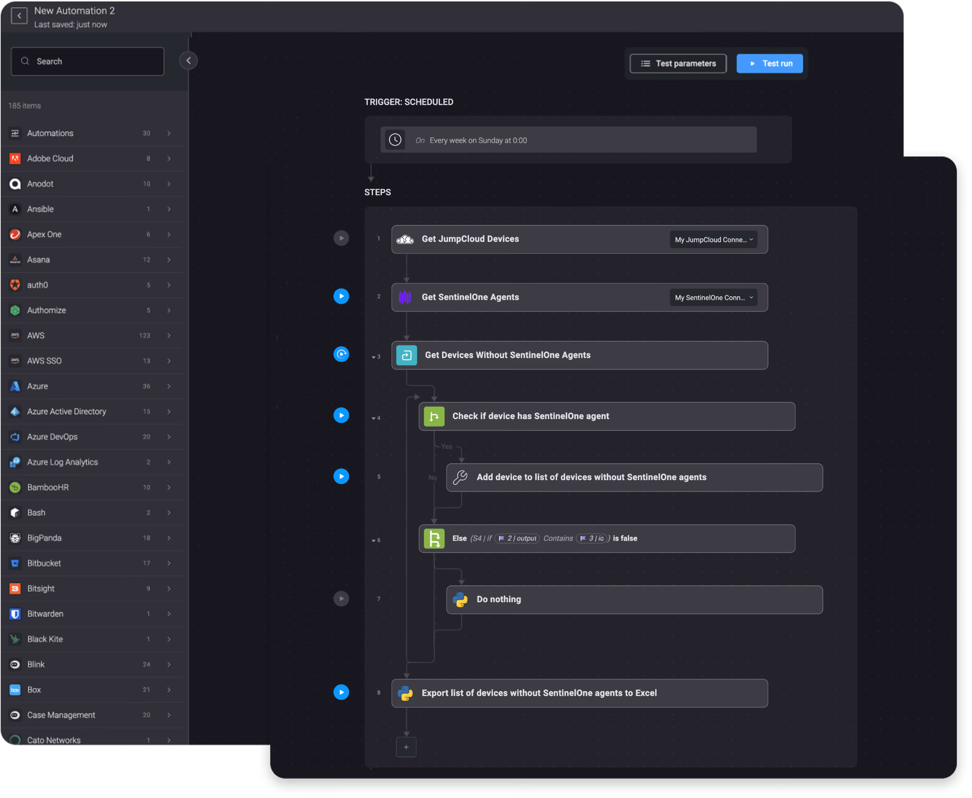Expand the Anodot row chevron
Image resolution: width=972 pixels, height=798 pixels.
tap(169, 184)
